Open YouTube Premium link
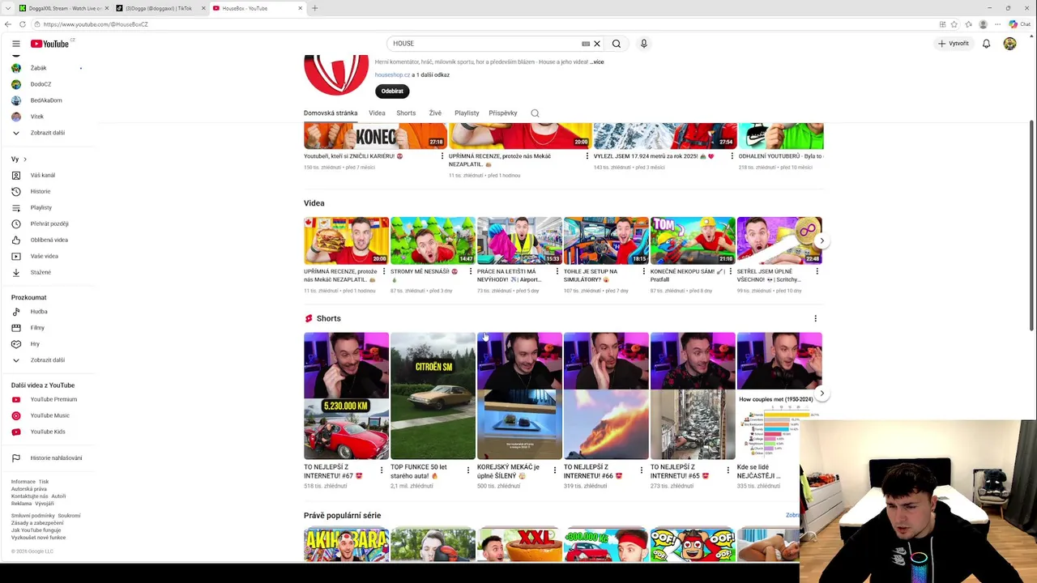This screenshot has width=1037, height=583. pos(49,399)
